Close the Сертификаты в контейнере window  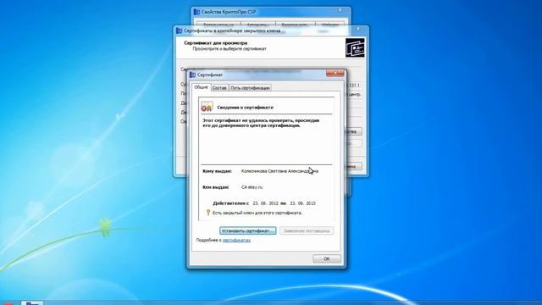tap(358, 30)
